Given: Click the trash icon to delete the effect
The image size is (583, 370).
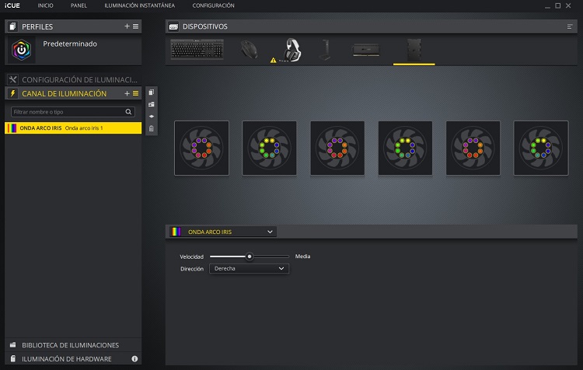Looking at the screenshot, I should pyautogui.click(x=151, y=127).
